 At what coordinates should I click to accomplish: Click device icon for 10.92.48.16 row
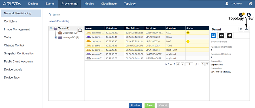click(x=89, y=45)
